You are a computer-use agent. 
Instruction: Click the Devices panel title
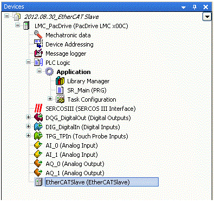pyautogui.click(x=14, y=6)
